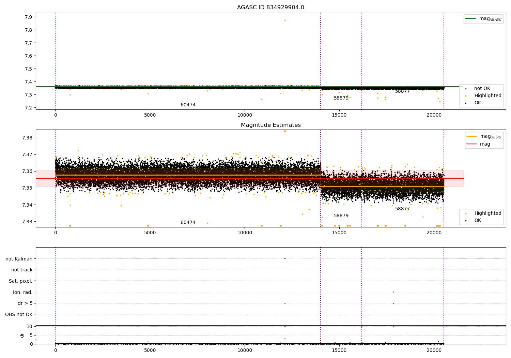Click the 7.33 y-axis tick label
511x358 pixels.
[27, 222]
